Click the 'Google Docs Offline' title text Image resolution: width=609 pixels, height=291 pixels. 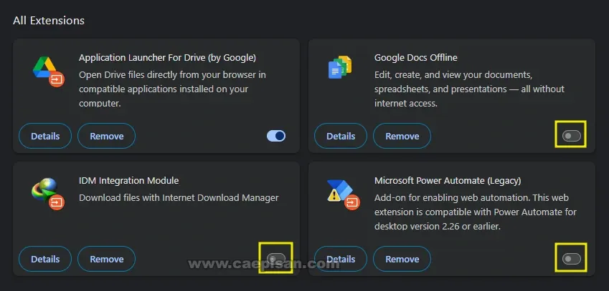point(415,58)
